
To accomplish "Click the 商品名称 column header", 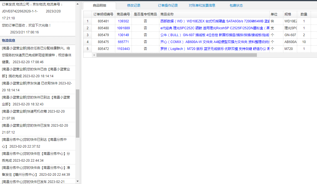I will point(214,14).
